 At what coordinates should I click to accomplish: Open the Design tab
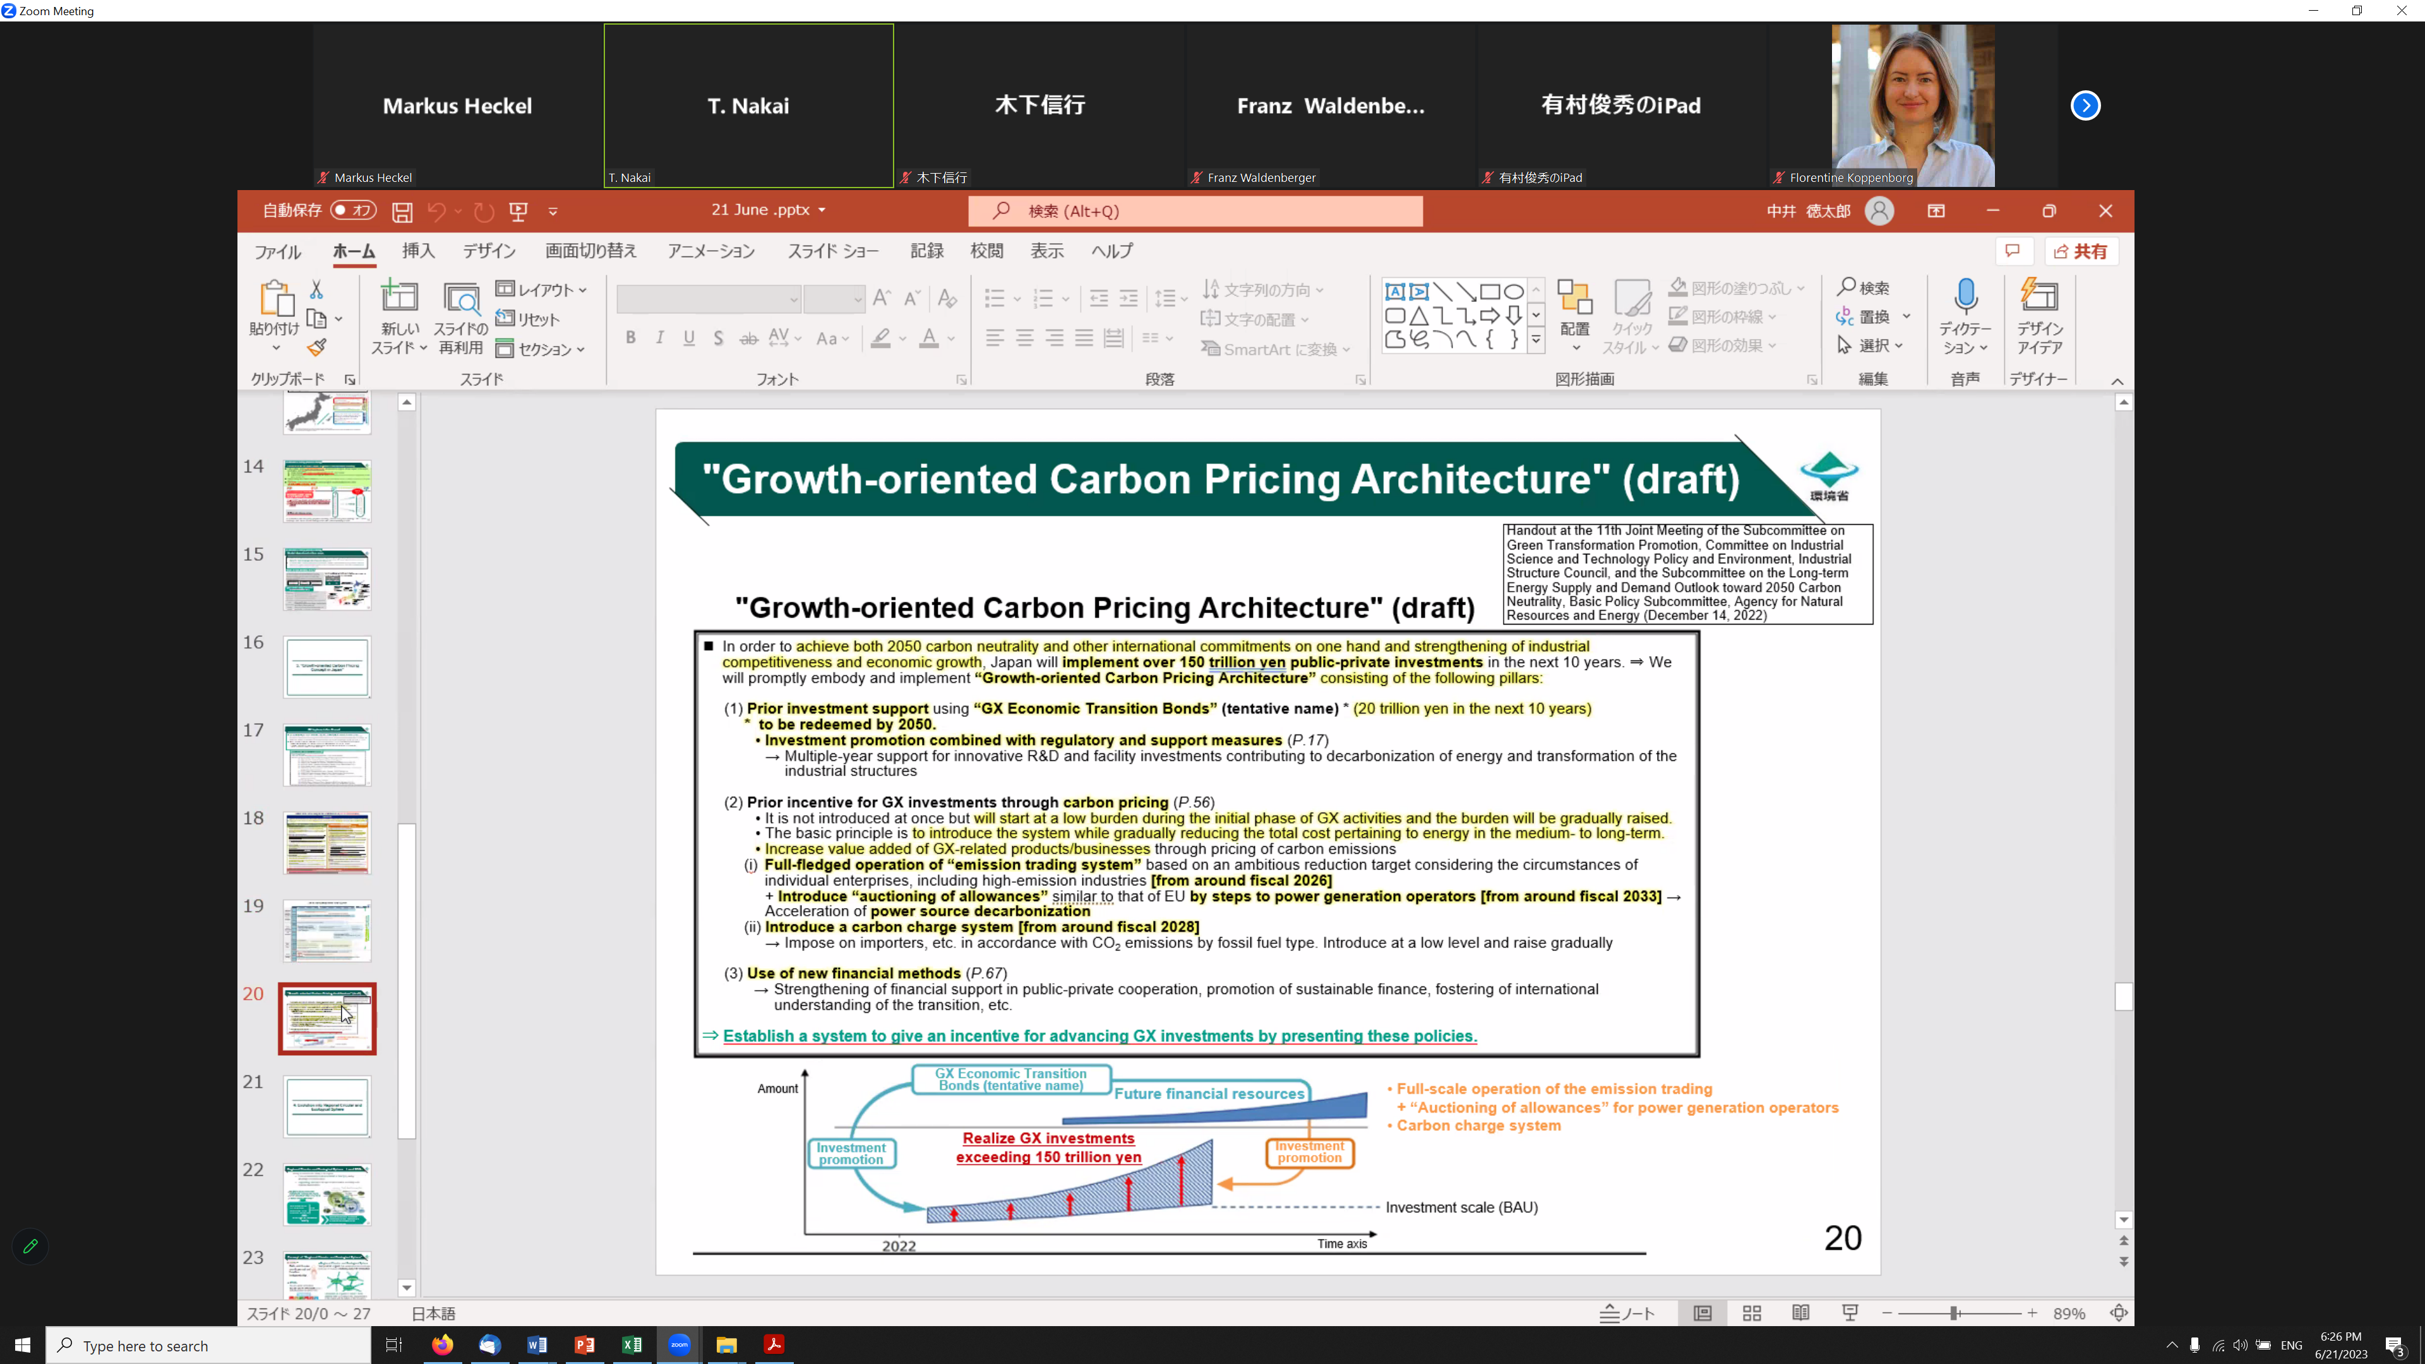(489, 251)
